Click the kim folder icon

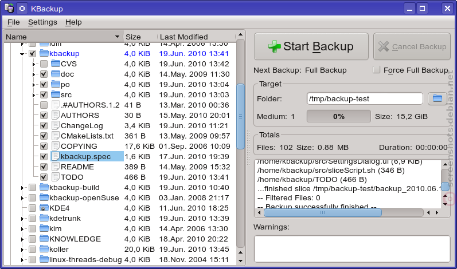[x=44, y=228]
